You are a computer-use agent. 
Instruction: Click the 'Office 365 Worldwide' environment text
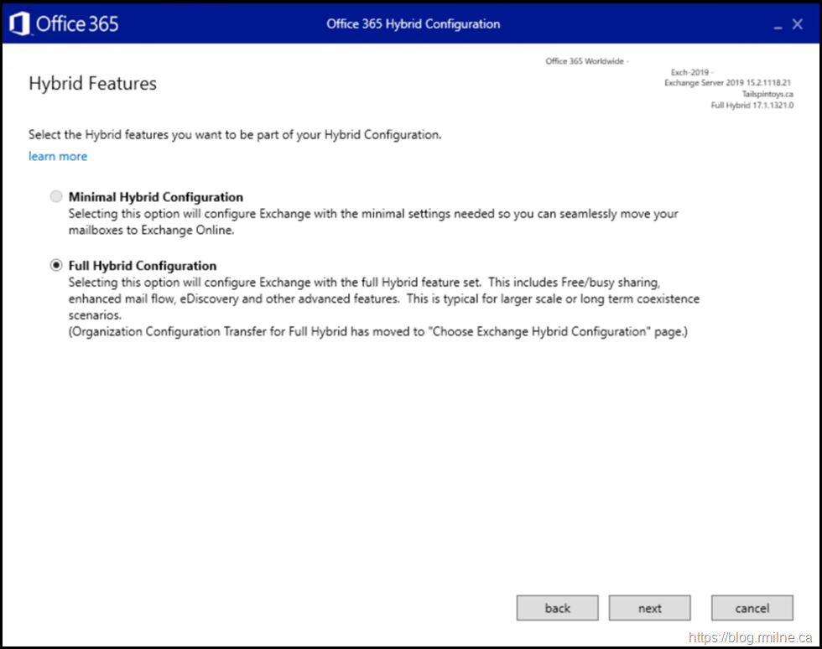[x=585, y=61]
